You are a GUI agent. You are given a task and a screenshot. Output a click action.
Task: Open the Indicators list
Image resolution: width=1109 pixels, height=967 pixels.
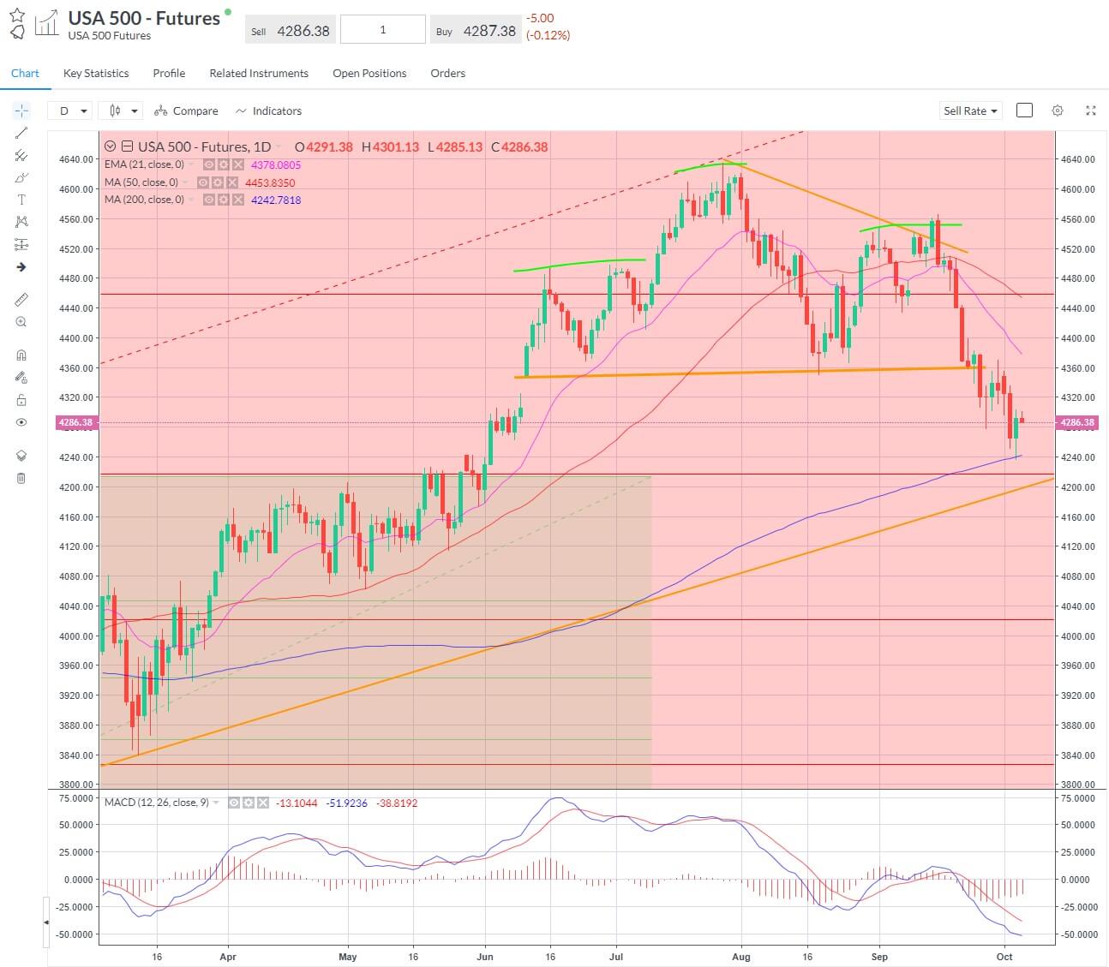(x=268, y=110)
